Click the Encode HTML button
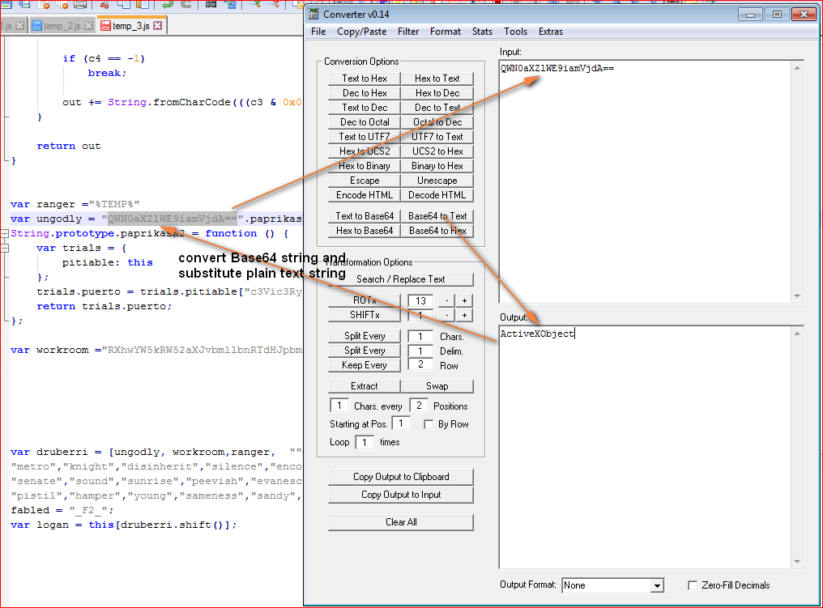823x608 pixels. pyautogui.click(x=365, y=195)
